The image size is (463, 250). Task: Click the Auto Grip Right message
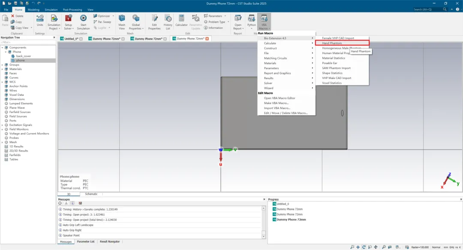(x=72, y=230)
